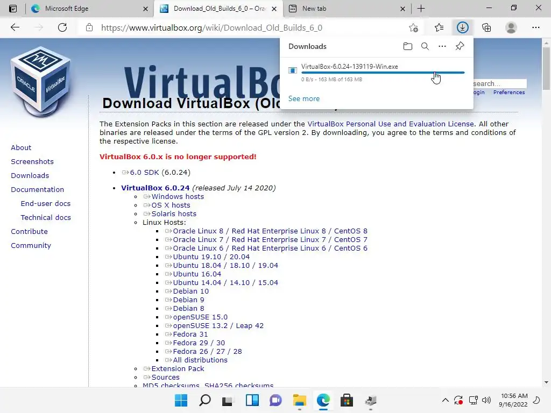This screenshot has width=551, height=413.
Task: Click the Edge icon on taskbar
Action: (323, 400)
